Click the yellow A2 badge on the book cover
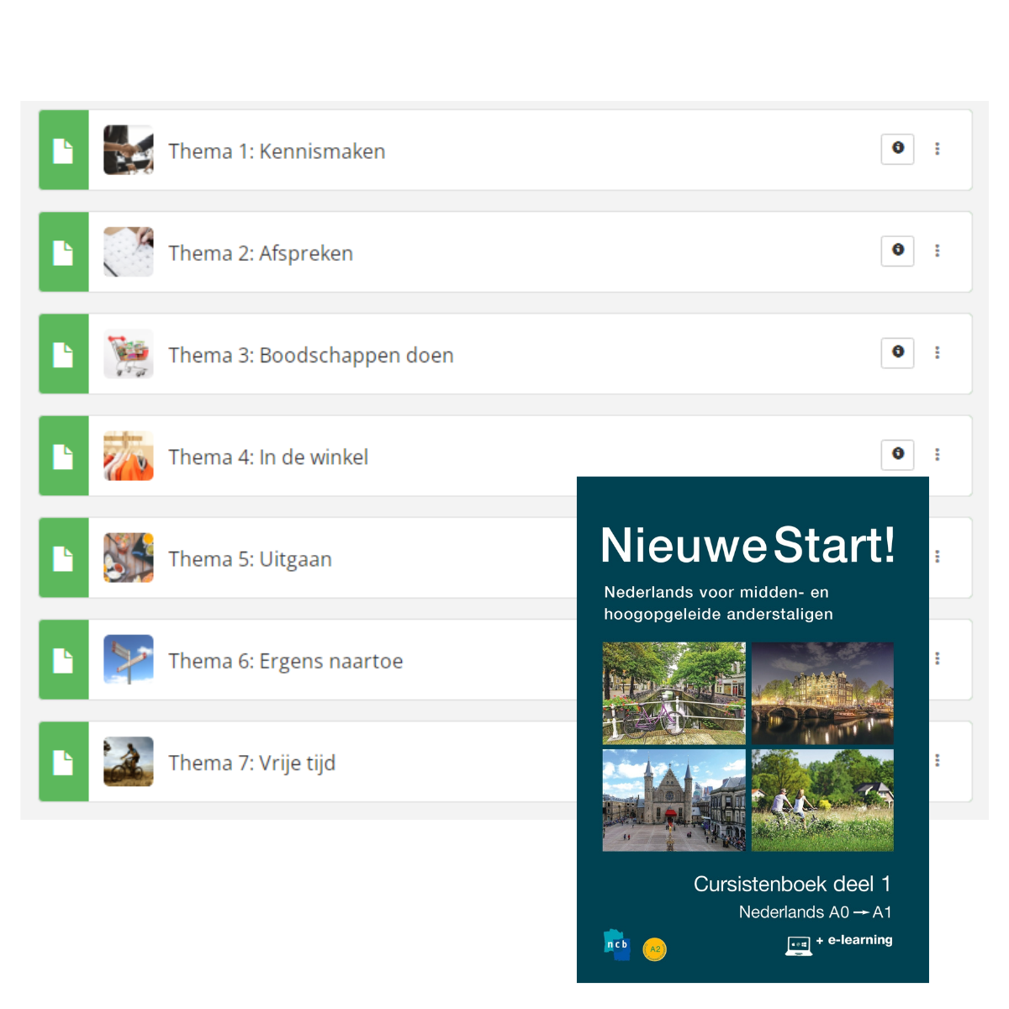The height and width of the screenshot is (1009, 1009). tap(654, 948)
